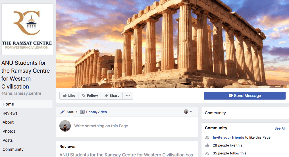Follow the page using the RSS icon button
This screenshot has height=157, width=289.
pyautogui.click(x=90, y=96)
